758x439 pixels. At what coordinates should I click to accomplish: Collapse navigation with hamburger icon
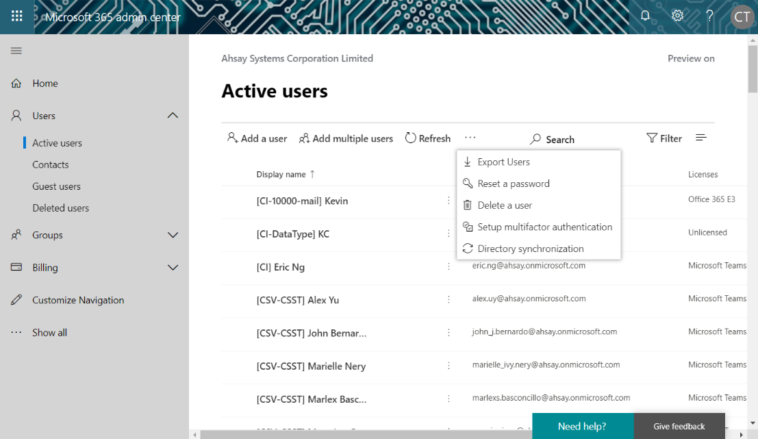click(x=16, y=51)
